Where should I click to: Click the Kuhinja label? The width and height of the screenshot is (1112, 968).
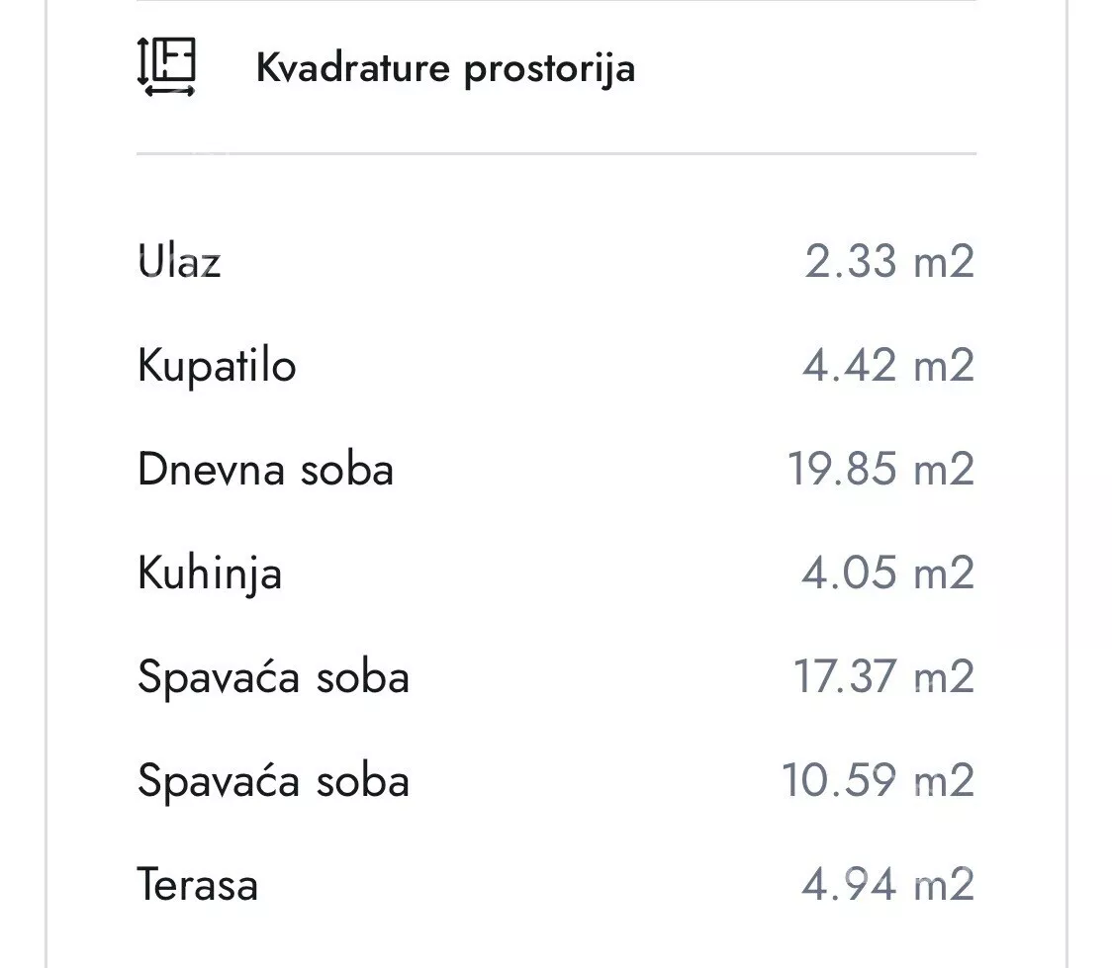coord(211,572)
